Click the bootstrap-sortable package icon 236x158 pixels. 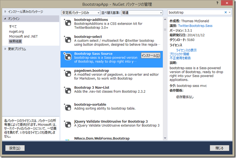(x=68, y=108)
